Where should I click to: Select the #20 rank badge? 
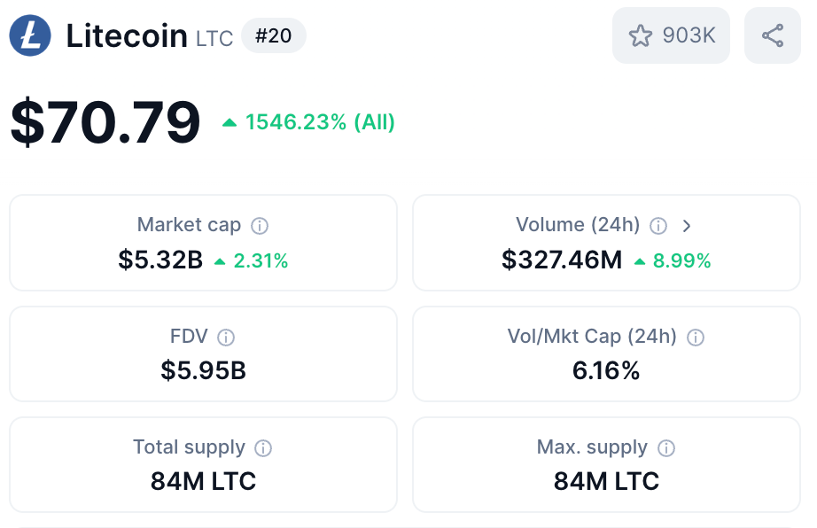[274, 35]
